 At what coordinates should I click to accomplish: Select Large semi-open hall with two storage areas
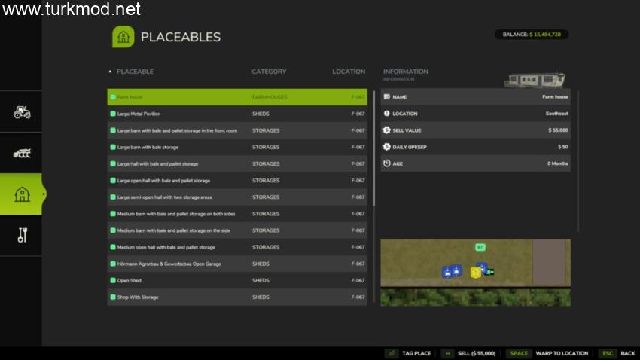coord(237,197)
